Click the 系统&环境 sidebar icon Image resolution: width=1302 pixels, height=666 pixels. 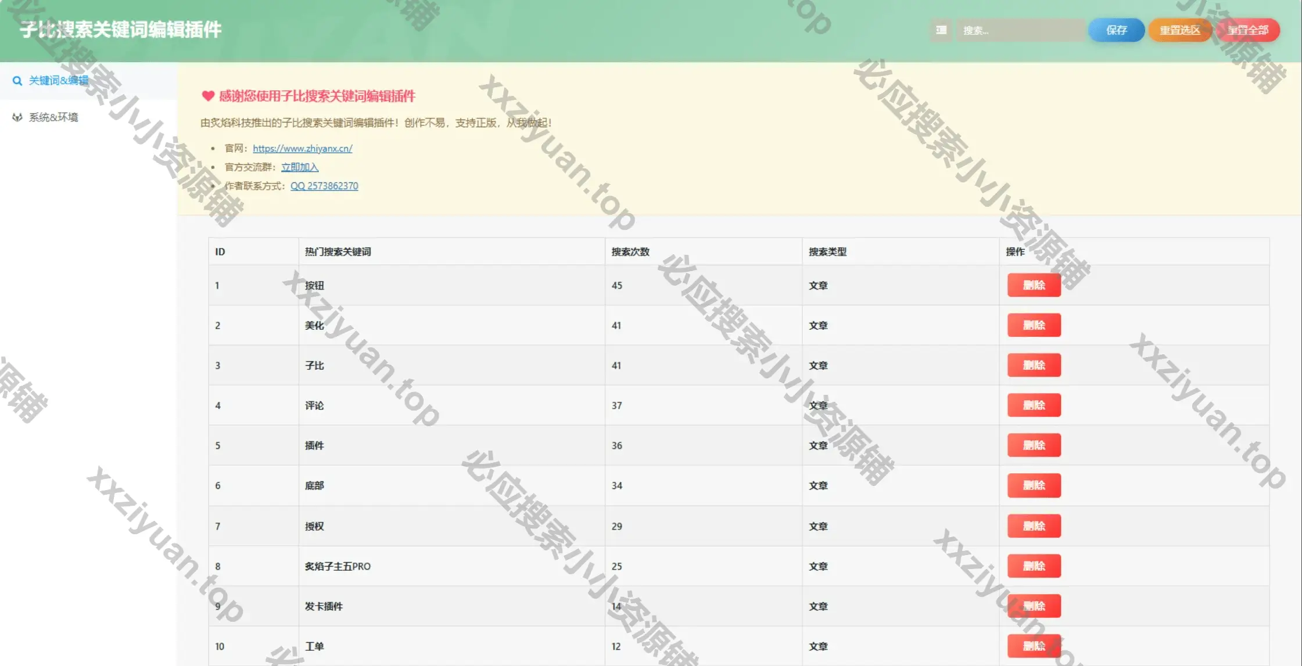[17, 117]
